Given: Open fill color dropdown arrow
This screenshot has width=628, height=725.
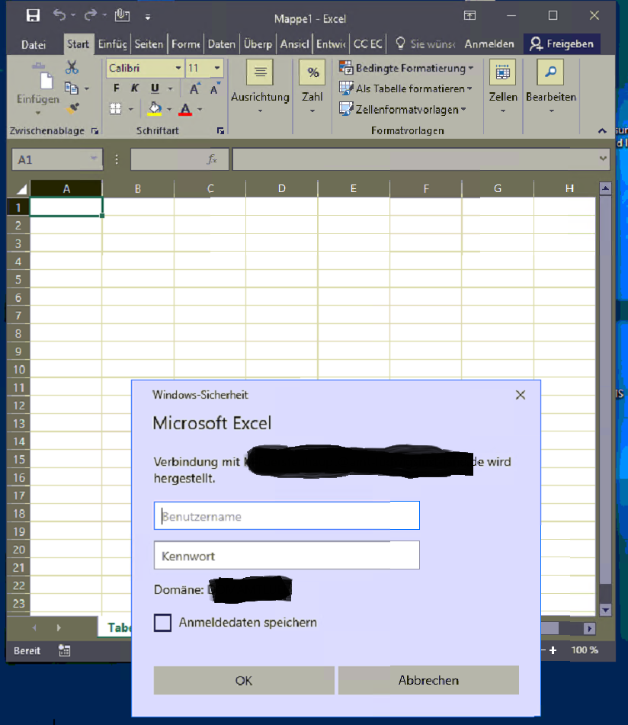Looking at the screenshot, I should point(169,110).
